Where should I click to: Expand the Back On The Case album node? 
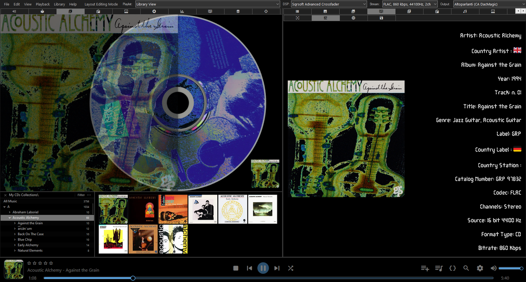click(x=15, y=234)
